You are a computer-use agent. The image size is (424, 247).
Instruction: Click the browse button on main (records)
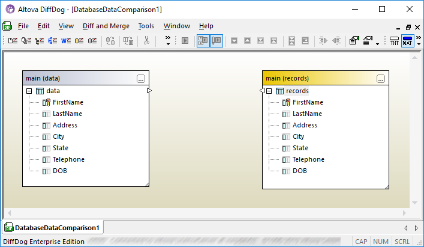click(x=381, y=79)
